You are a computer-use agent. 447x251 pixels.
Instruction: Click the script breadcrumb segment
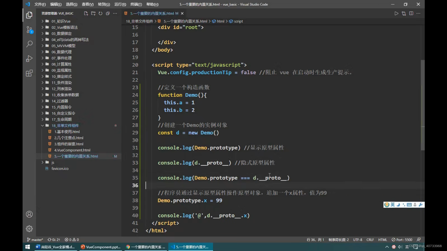[x=236, y=21]
